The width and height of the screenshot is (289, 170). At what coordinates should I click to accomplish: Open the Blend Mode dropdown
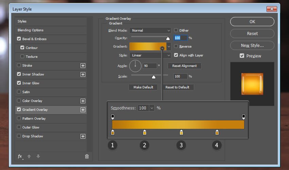[x=150, y=30]
